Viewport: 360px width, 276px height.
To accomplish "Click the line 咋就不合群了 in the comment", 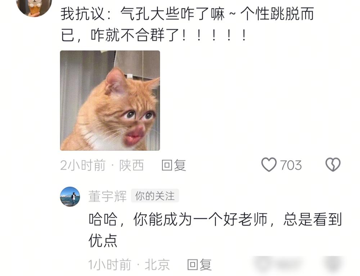I will (135, 35).
